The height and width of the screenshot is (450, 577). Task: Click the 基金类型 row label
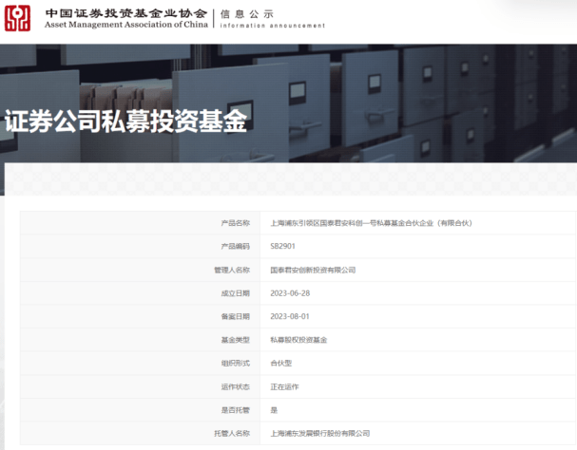pyautogui.click(x=235, y=339)
